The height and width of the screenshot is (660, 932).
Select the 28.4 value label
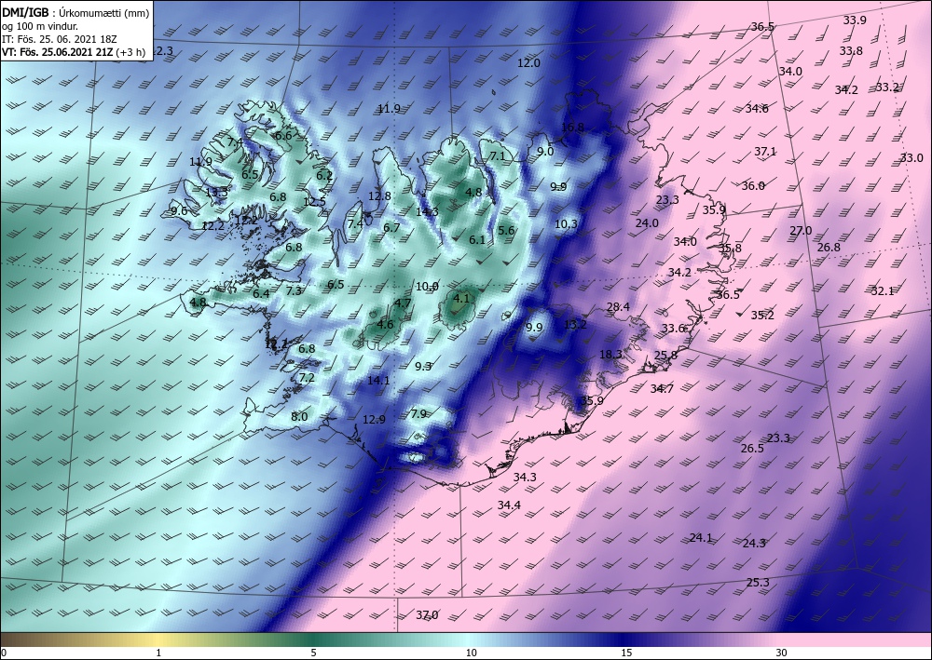[618, 307]
